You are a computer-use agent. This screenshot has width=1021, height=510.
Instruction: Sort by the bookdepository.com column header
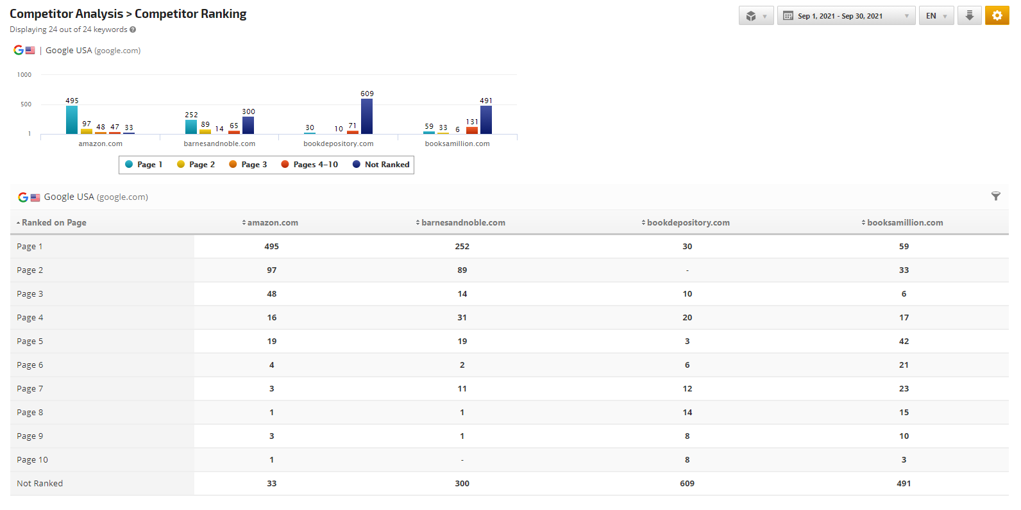[686, 223]
